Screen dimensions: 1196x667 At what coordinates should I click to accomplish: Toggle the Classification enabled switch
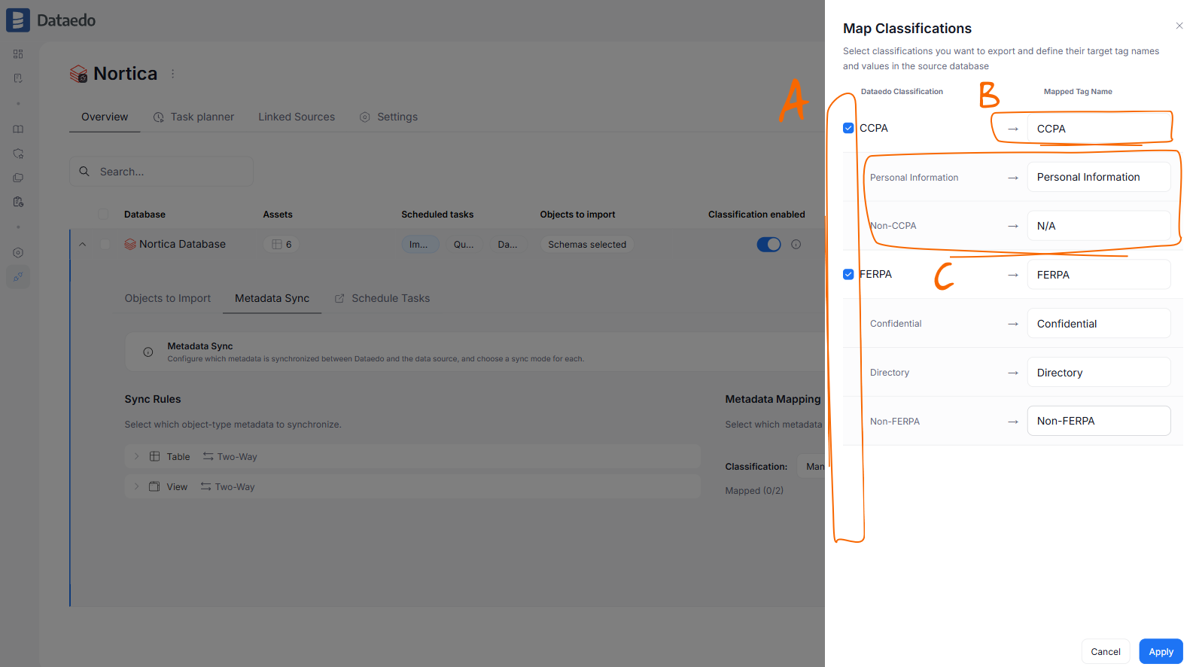pyautogui.click(x=768, y=245)
